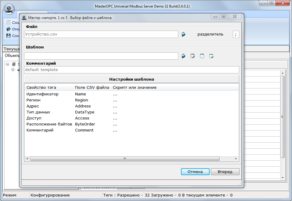Screen dimensions: 292x201
Task: Click the down arrow of the main window scrollbar
Action: click(283, 178)
